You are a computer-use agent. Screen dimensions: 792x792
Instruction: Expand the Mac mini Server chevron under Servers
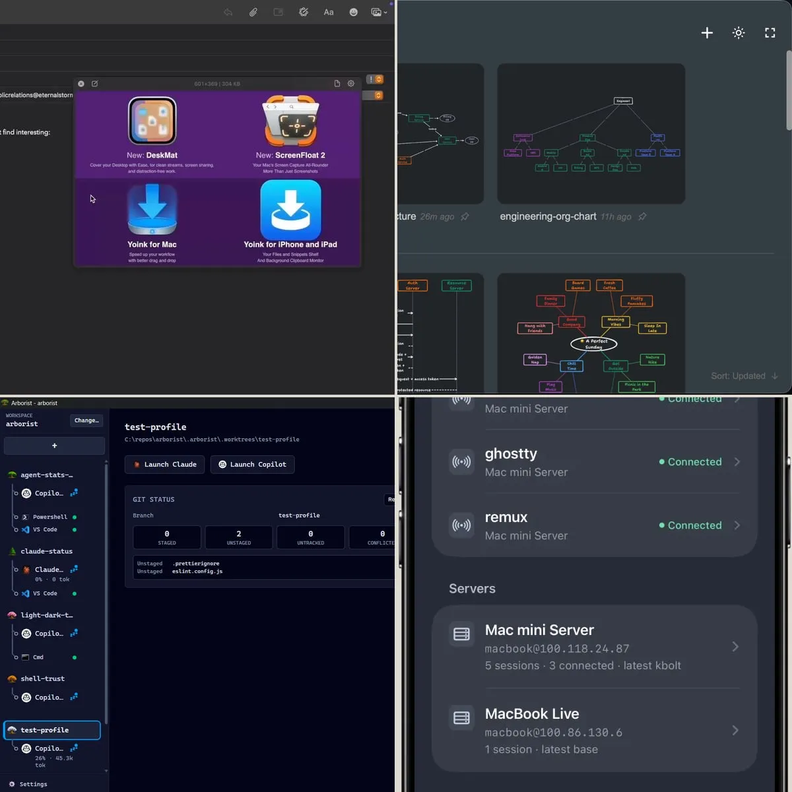pos(735,647)
